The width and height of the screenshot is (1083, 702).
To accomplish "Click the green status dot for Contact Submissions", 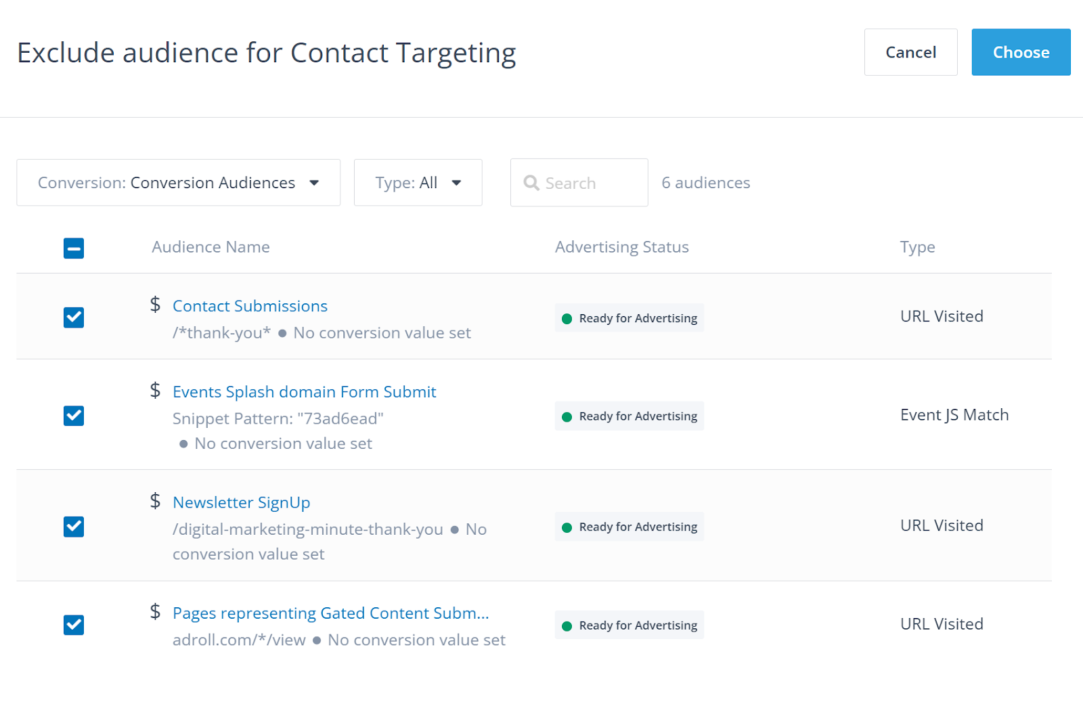I will (x=567, y=319).
